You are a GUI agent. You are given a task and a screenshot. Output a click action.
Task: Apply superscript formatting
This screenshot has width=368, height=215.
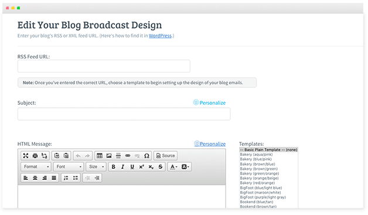pyautogui.click(x=142, y=166)
